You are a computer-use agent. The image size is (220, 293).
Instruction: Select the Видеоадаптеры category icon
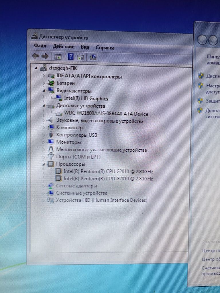click(51, 90)
